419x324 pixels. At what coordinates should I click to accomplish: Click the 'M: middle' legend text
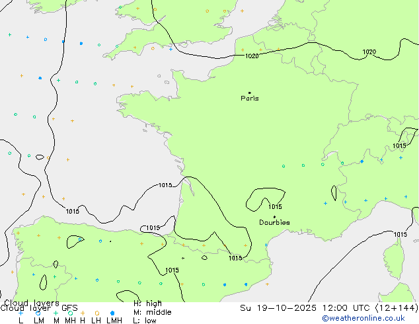[152, 312]
